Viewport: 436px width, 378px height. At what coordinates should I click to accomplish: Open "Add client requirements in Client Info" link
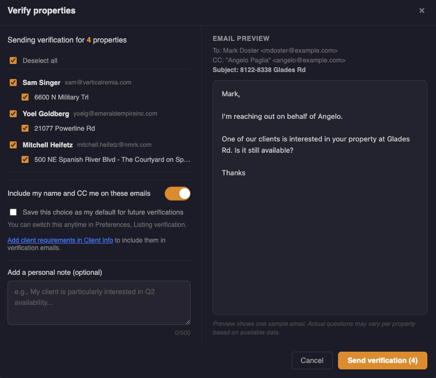tap(60, 240)
